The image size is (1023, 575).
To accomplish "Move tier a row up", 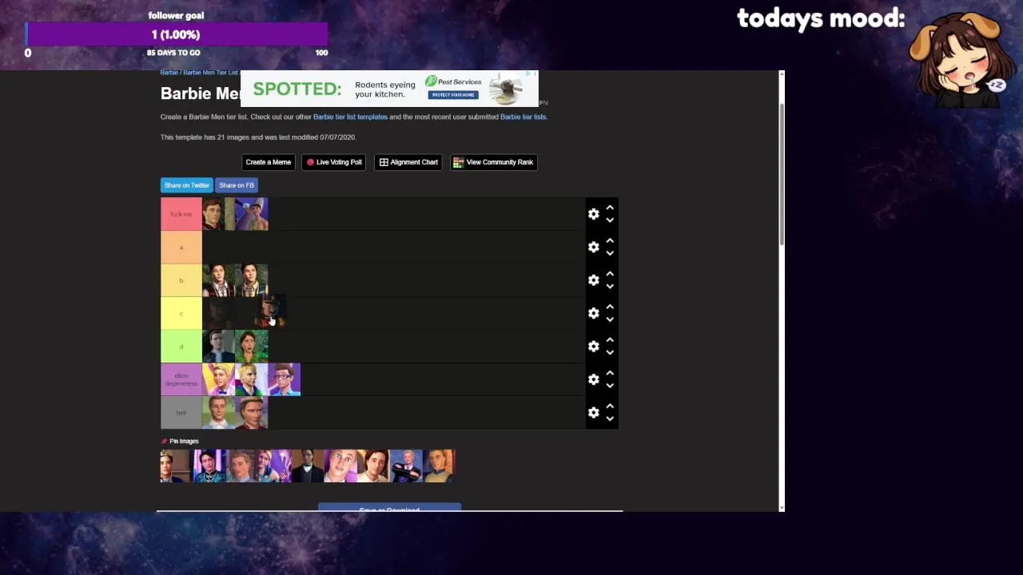I will point(610,240).
